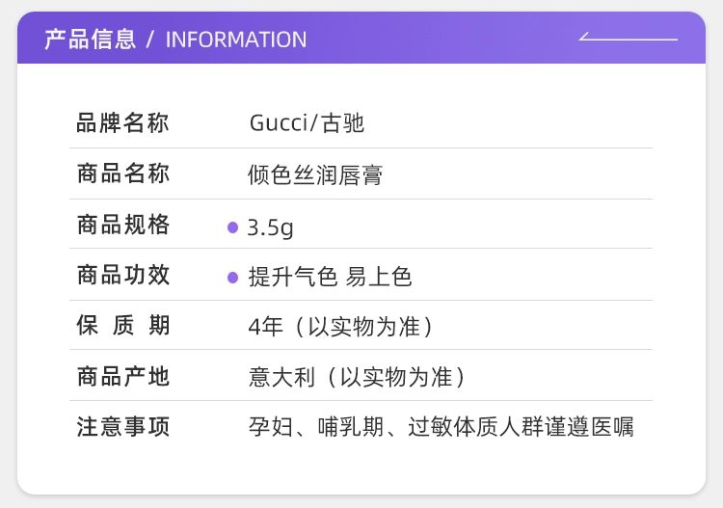
Task: Click the 4年（以实物为准）shelf life value
Action: click(x=339, y=327)
